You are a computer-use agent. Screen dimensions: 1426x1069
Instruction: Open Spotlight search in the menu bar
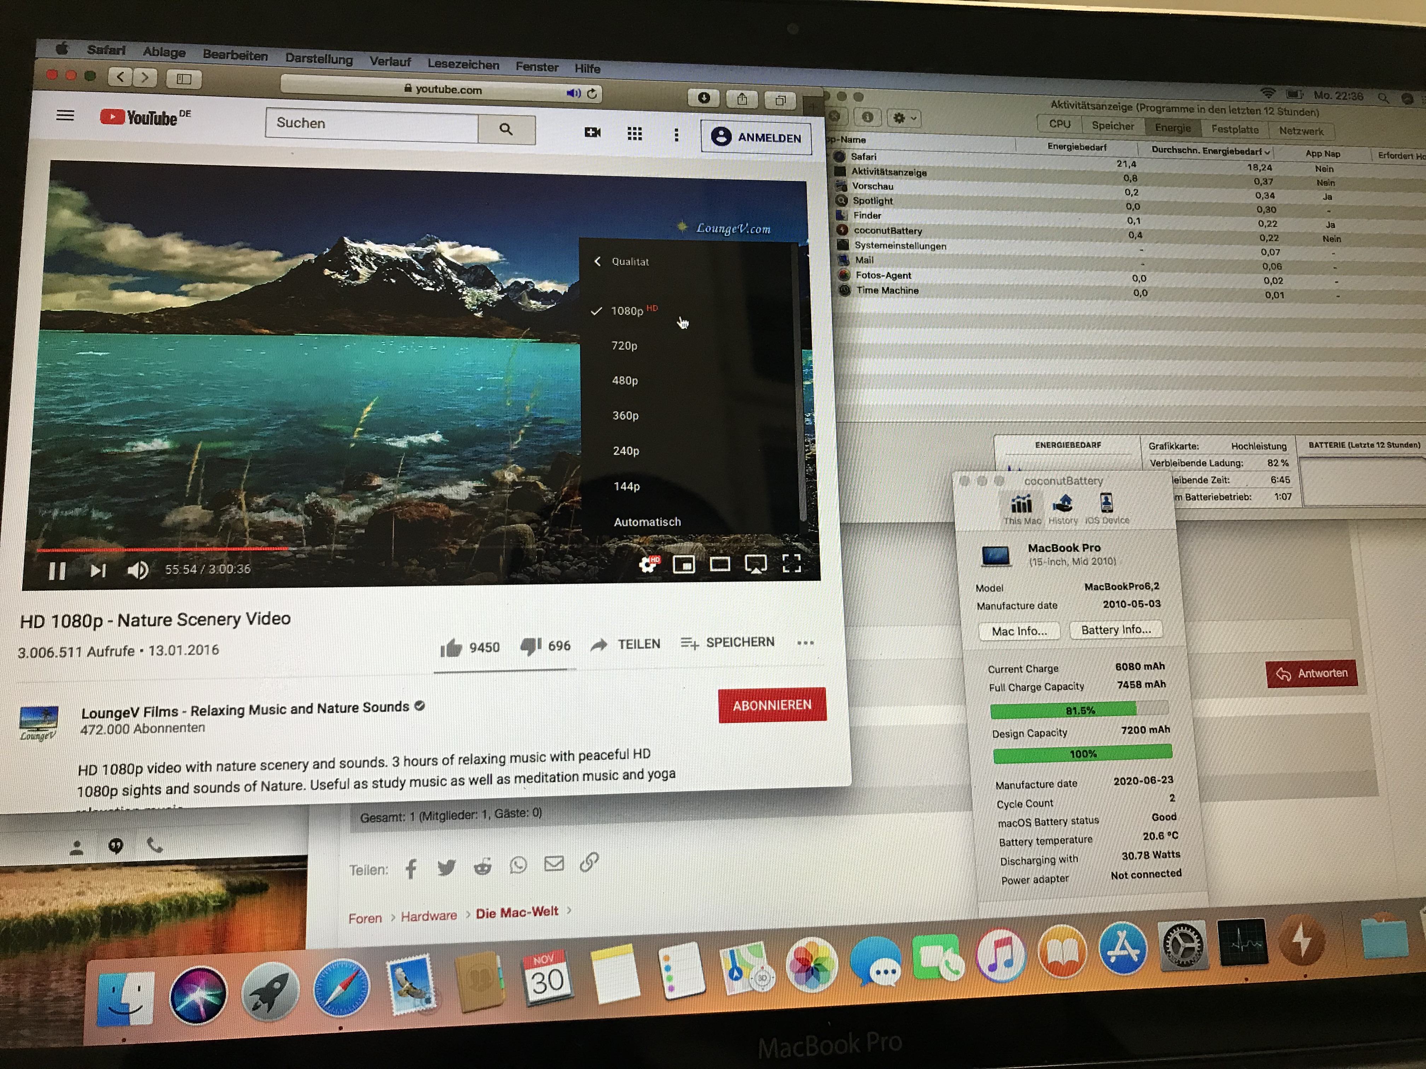point(1384,97)
